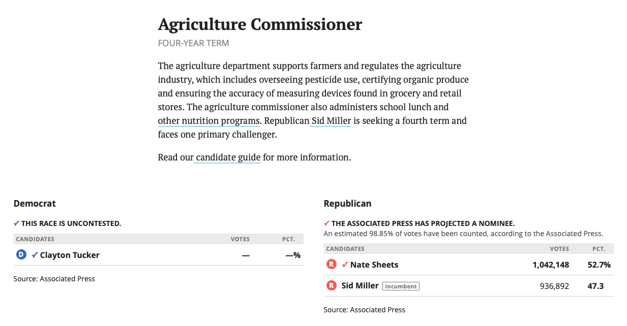Click the Republican section heading

tap(347, 204)
